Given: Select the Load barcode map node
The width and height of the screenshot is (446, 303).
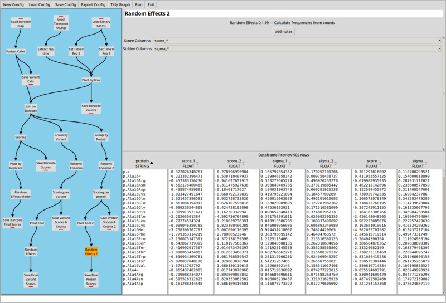Looking at the screenshot, I should tap(21, 23).
